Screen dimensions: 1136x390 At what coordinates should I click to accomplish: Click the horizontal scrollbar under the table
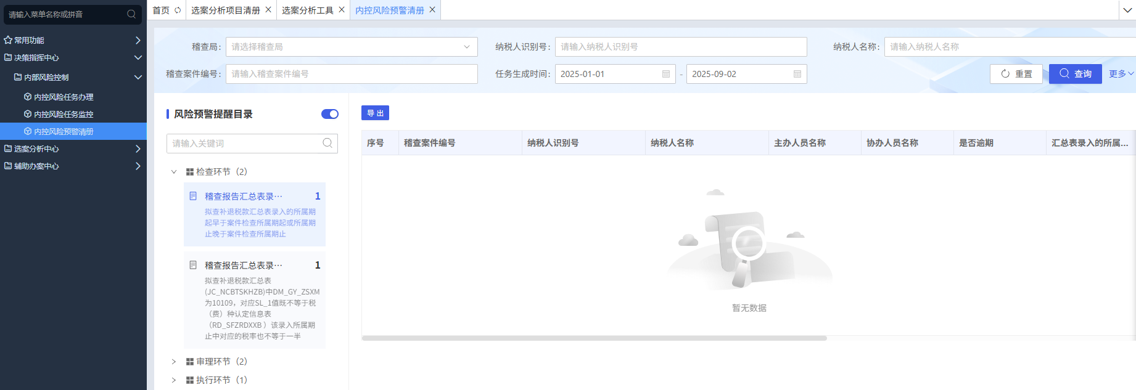point(594,338)
